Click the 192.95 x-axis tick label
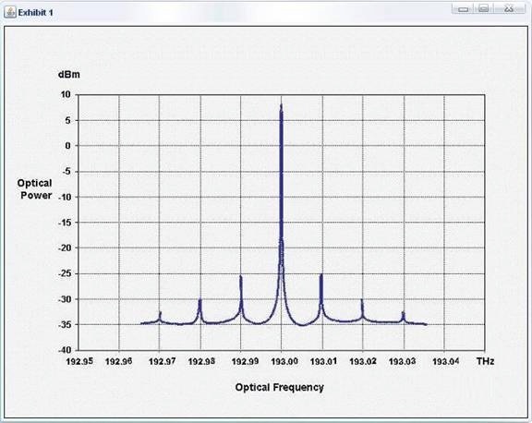 tap(79, 362)
